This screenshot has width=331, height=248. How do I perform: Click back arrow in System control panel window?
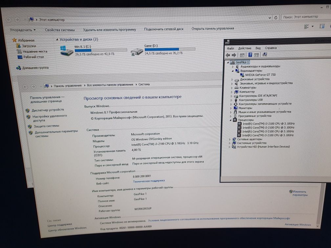click(x=25, y=87)
